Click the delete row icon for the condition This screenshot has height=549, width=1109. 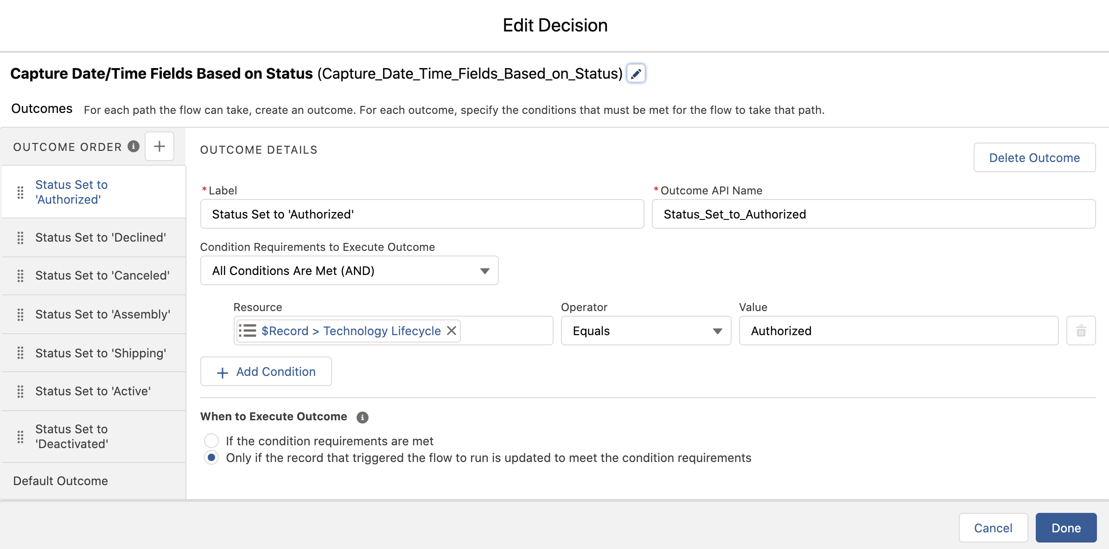click(x=1081, y=330)
